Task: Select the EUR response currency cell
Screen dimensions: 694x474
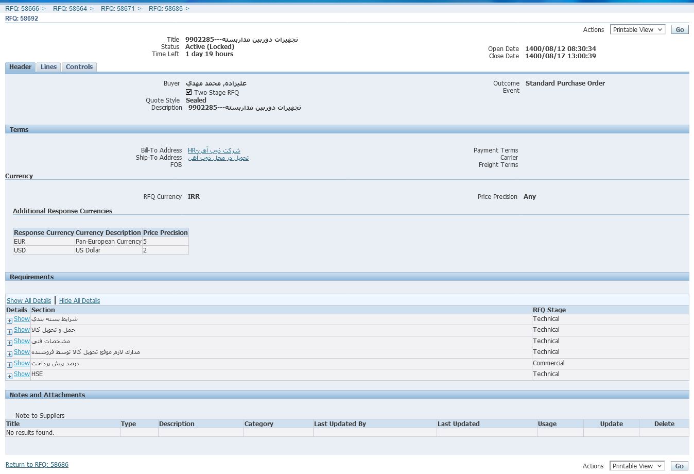Action: click(x=44, y=242)
